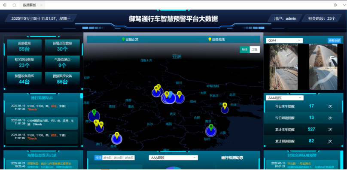Click the yellow 设备离线 legend pin
Viewport: 347px width, 170px height.
point(210,39)
